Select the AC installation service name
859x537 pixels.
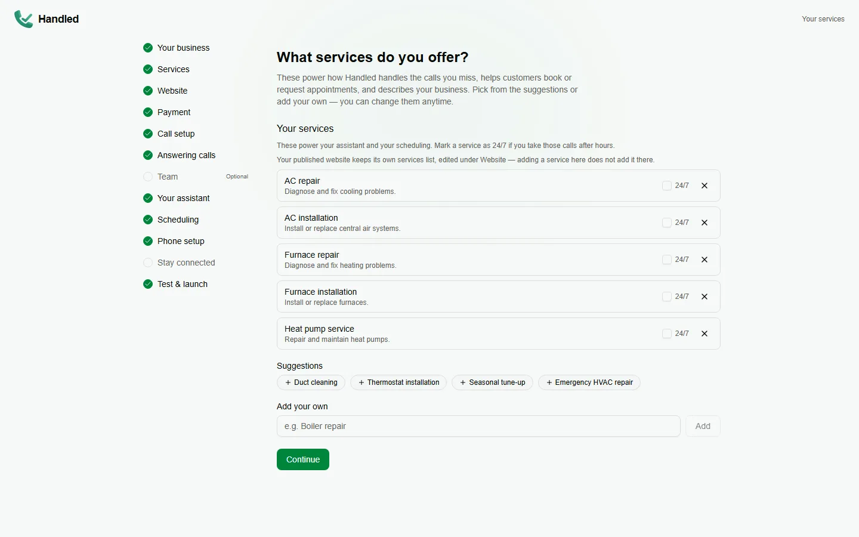pos(311,218)
